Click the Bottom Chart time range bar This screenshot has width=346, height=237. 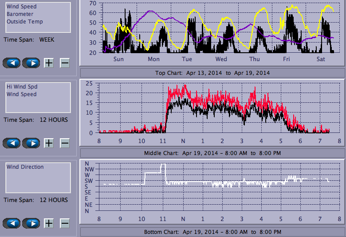click(212, 232)
